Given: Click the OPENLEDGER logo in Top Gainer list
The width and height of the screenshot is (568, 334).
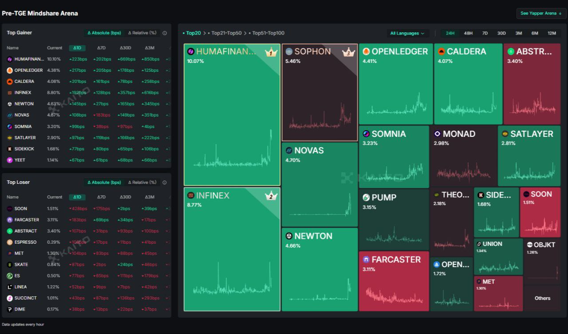Looking at the screenshot, I should [10, 70].
